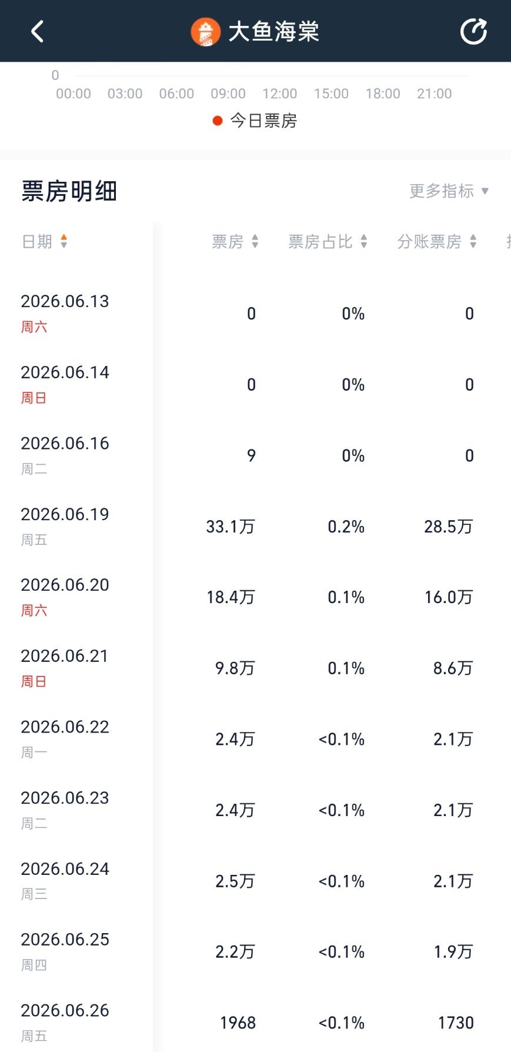511x1052 pixels.
Task: Tap the 33.1万 box office value
Action: 231,527
